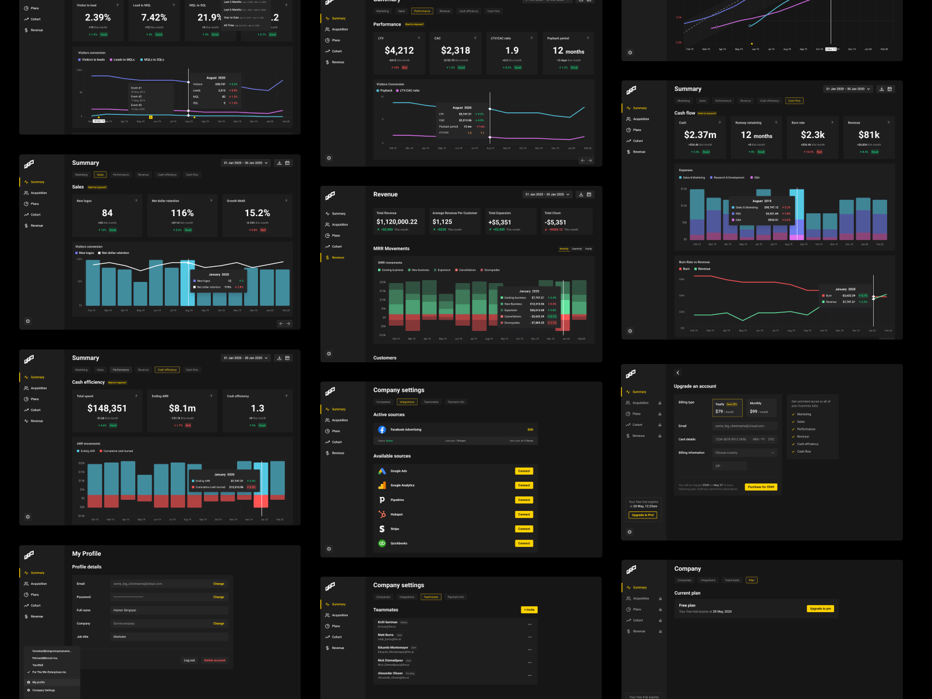The image size is (932, 699).
Task: Click the help icon on the Growth MoM card
Action: (286, 200)
